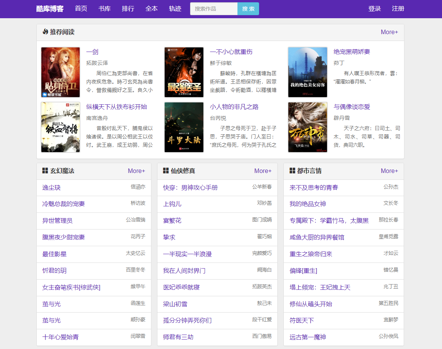
Task: Select 全本 in the navigation bar
Action: pos(151,8)
